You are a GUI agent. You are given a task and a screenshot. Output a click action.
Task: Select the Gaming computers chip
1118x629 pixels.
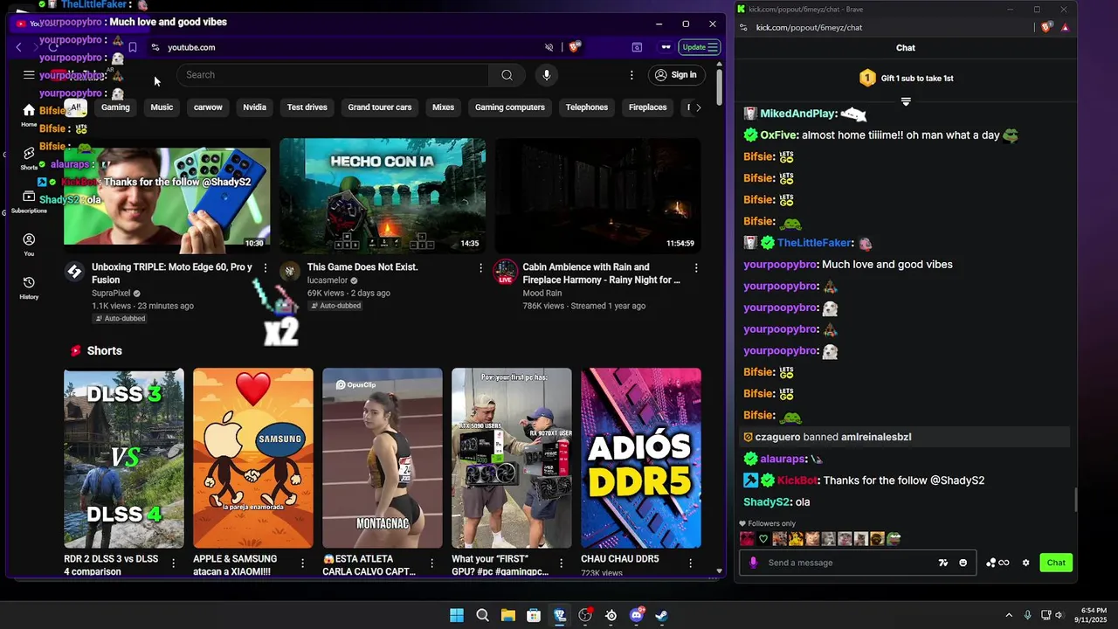click(510, 107)
